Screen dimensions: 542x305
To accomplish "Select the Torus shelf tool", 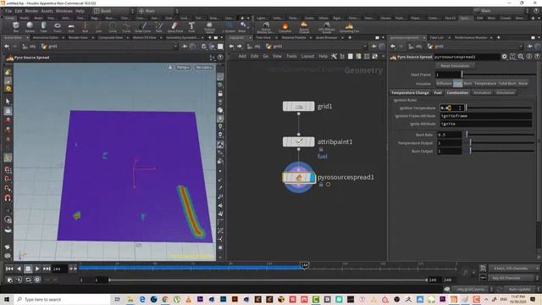I will coord(58,26).
